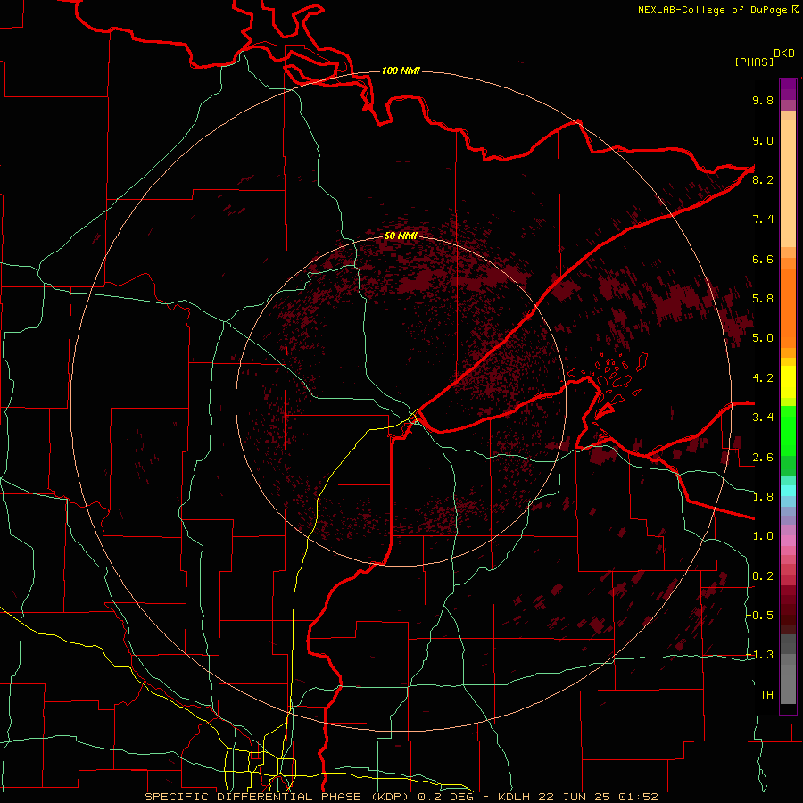Screen dimensions: 803x803
Task: Click the 4.2 scale value
Action: click(763, 378)
